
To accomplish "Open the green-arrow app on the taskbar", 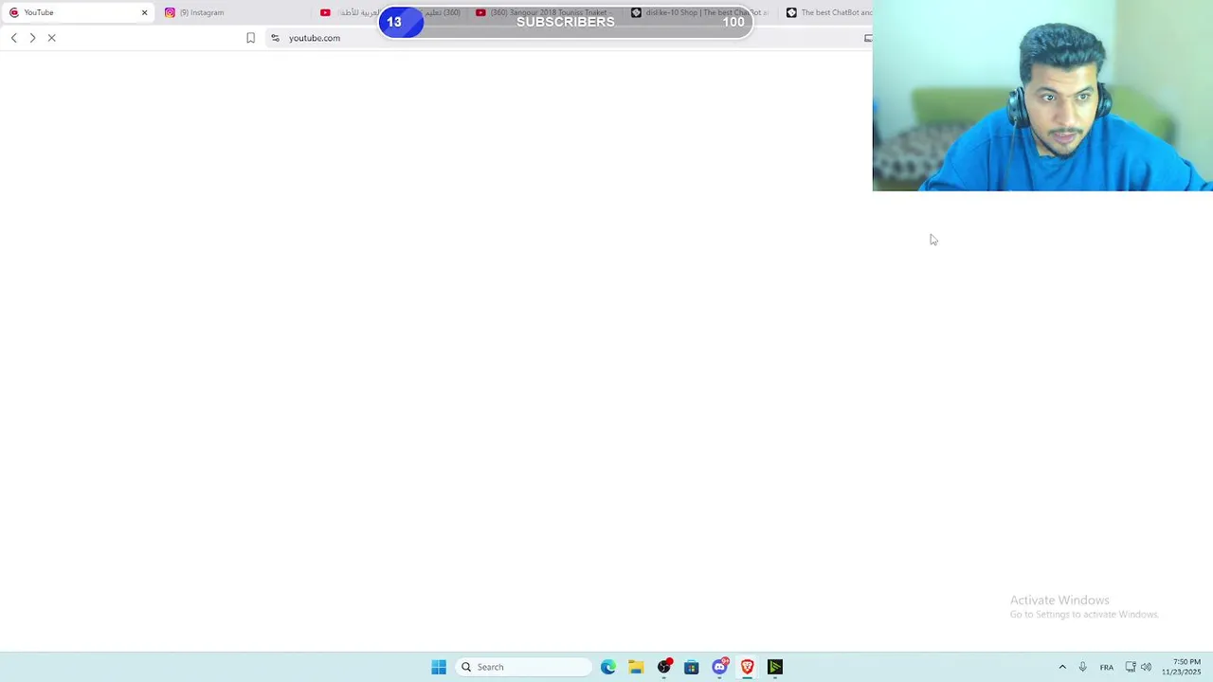I will click(775, 667).
